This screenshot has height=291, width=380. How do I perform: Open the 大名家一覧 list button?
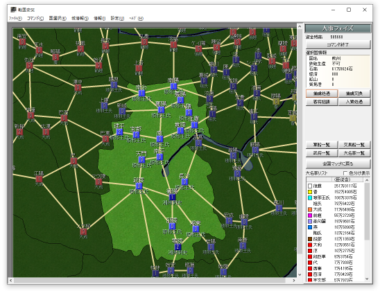coord(354,153)
